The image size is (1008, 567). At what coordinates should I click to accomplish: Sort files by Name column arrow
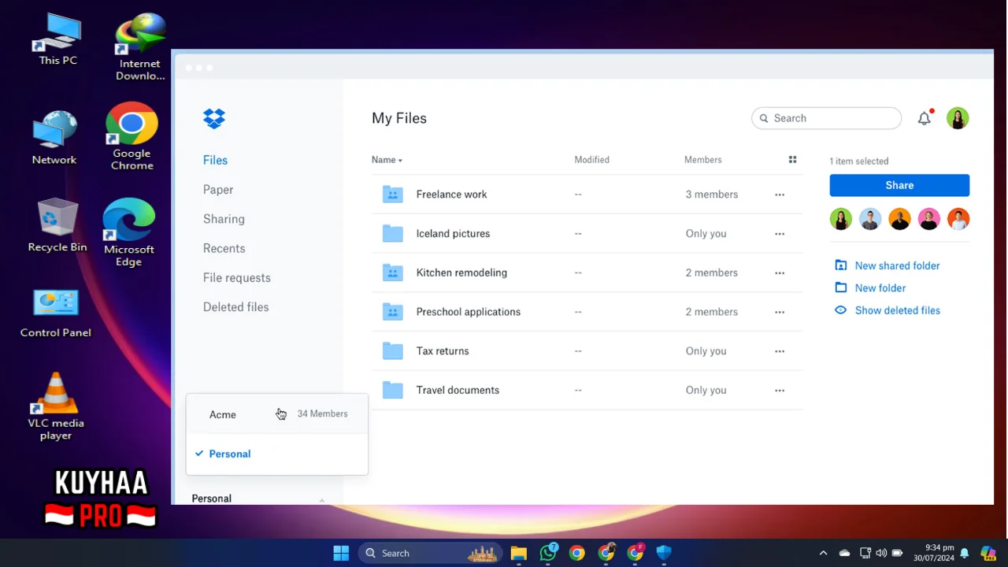point(400,161)
